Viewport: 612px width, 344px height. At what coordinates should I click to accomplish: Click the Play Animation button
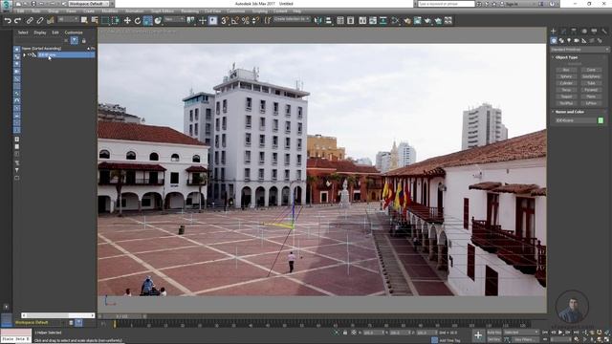point(560,333)
